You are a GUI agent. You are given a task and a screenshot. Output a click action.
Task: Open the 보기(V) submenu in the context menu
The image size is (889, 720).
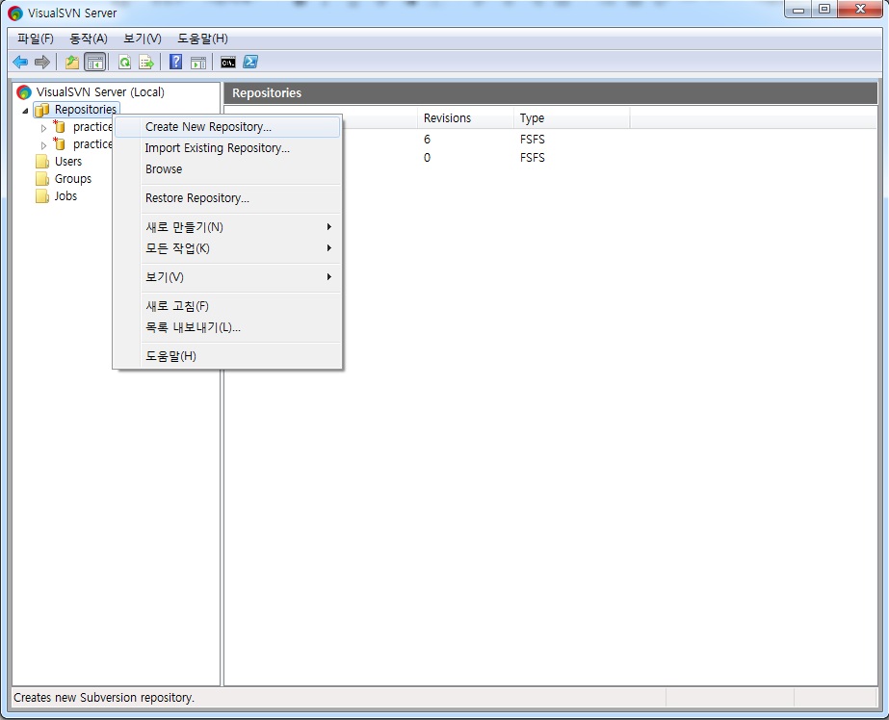coord(227,277)
